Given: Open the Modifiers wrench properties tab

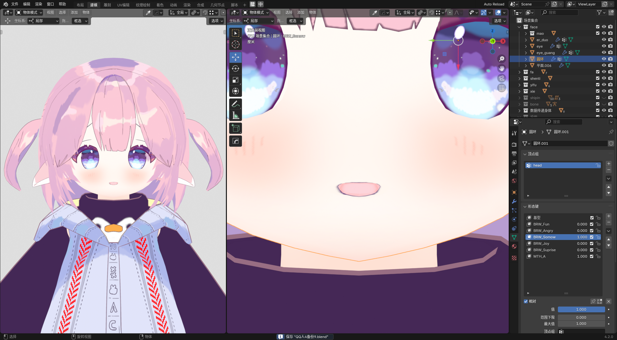Looking at the screenshot, I should [x=514, y=201].
